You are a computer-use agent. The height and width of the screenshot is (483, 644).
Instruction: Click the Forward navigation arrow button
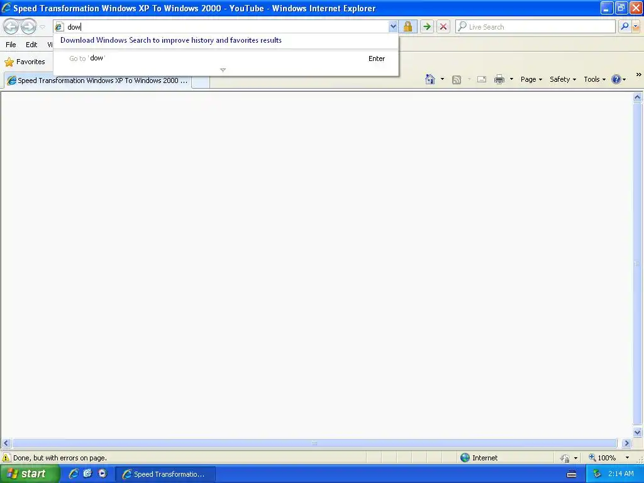pos(28,26)
